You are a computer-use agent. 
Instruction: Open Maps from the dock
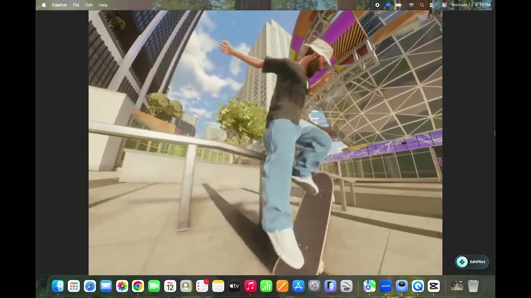point(370,286)
